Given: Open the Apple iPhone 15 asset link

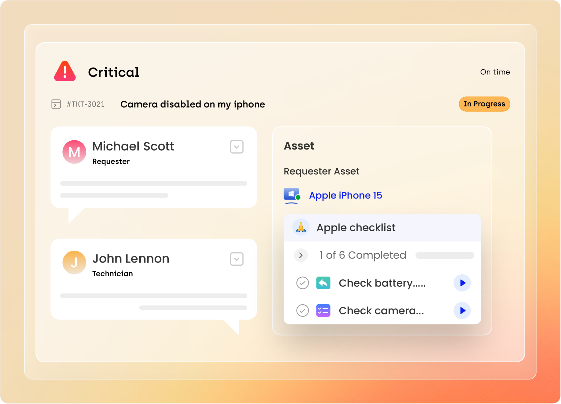Looking at the screenshot, I should (x=345, y=195).
